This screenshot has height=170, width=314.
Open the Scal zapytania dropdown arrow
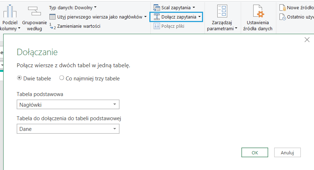[x=193, y=7]
